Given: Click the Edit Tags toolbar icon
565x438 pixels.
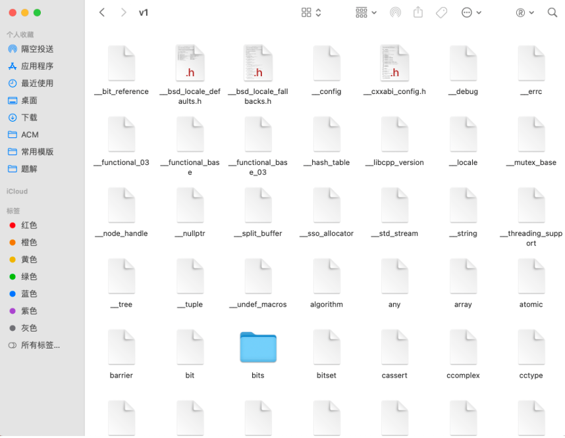Looking at the screenshot, I should click(x=441, y=12).
